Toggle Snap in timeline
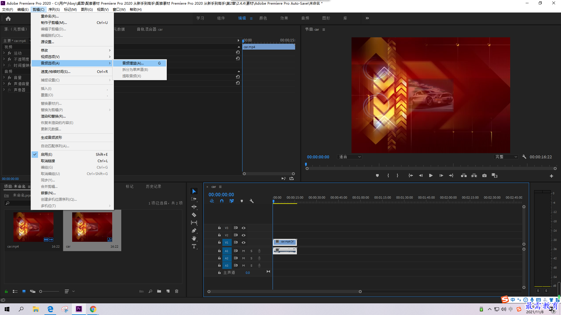The image size is (561, 315). [222, 201]
